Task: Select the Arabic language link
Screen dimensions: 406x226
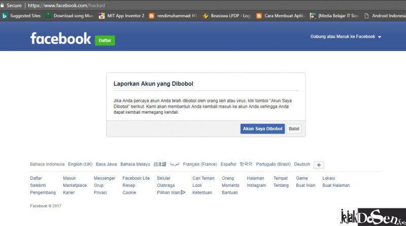Action: [x=175, y=165]
